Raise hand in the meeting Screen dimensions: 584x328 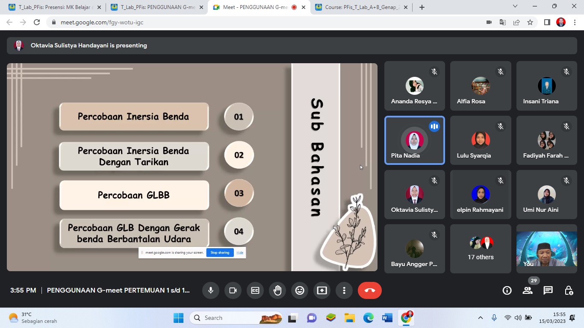click(277, 290)
